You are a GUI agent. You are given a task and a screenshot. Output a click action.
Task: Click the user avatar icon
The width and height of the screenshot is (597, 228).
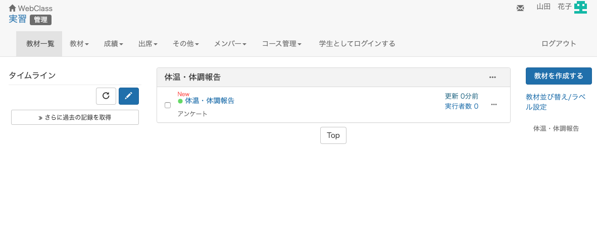click(580, 7)
